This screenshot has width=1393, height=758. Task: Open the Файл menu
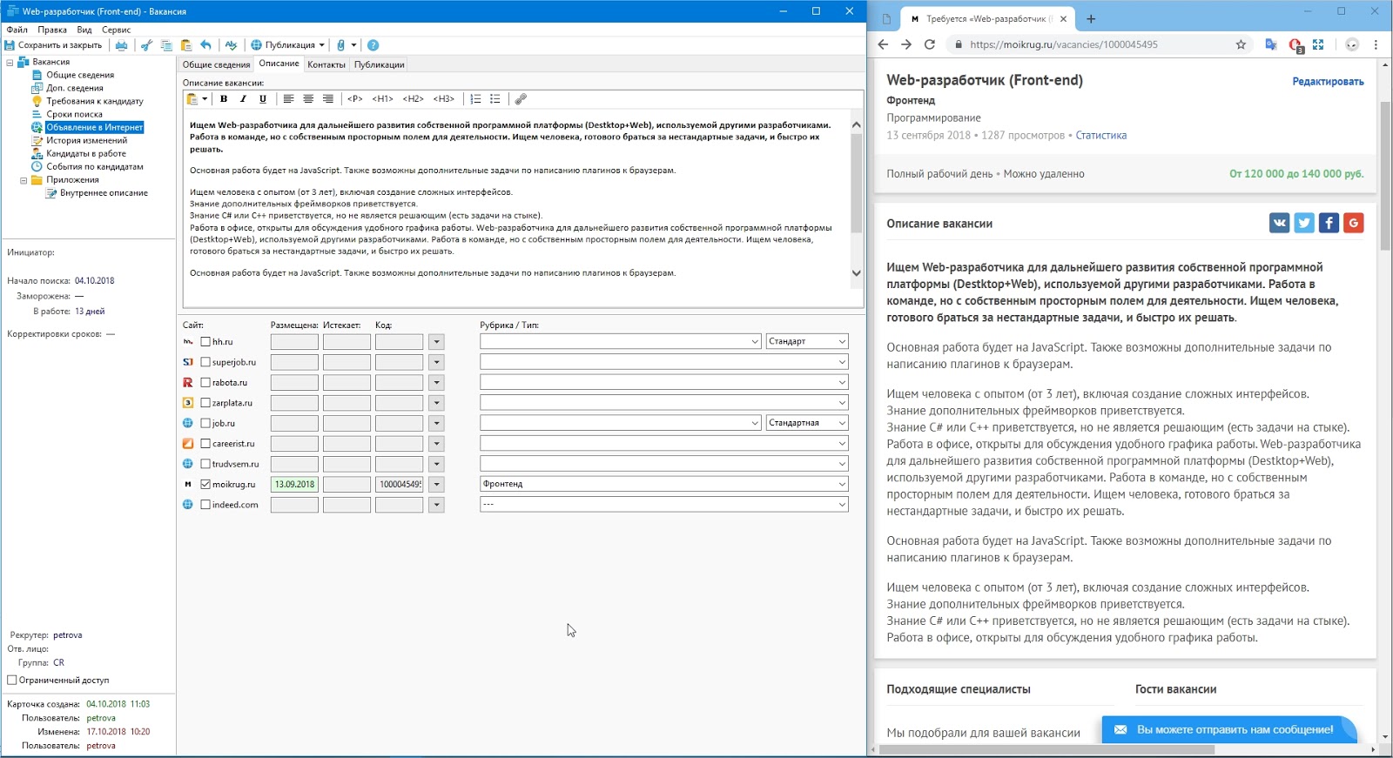pyautogui.click(x=17, y=30)
